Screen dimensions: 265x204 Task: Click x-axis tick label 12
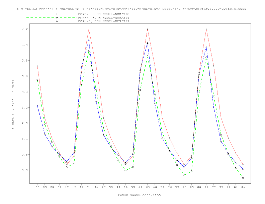[x=67, y=187]
